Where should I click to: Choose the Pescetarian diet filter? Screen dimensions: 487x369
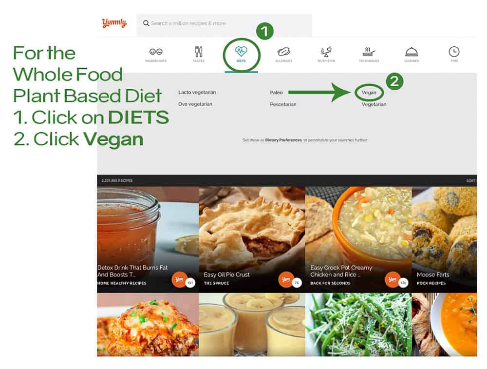pos(283,104)
